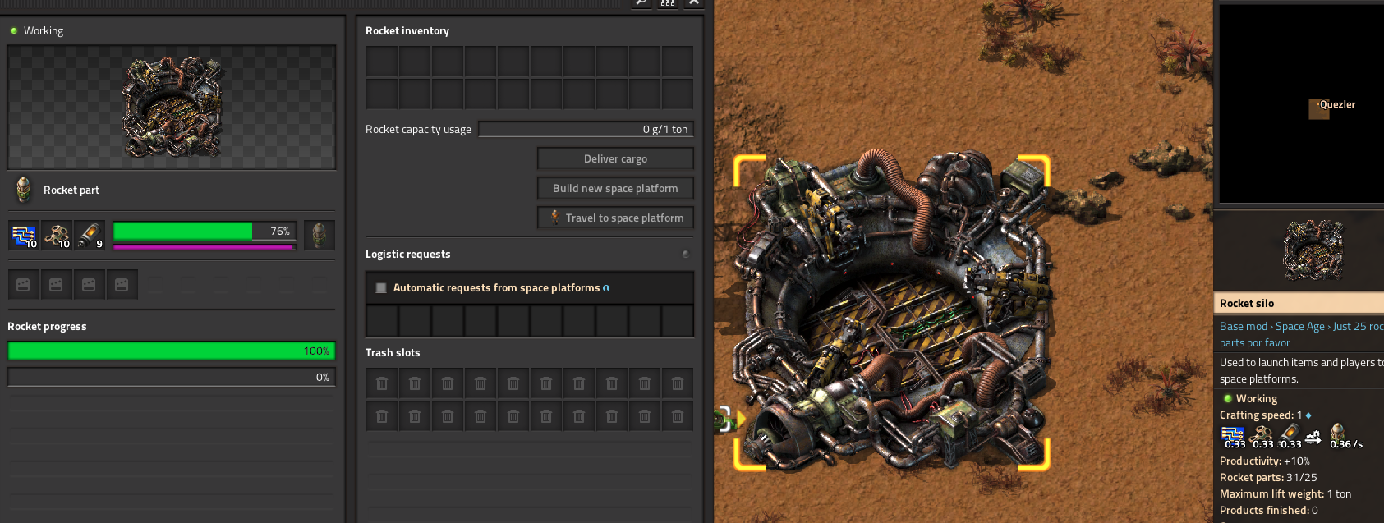Click the 76% crafting progress bar
The height and width of the screenshot is (523, 1384).
pos(204,232)
